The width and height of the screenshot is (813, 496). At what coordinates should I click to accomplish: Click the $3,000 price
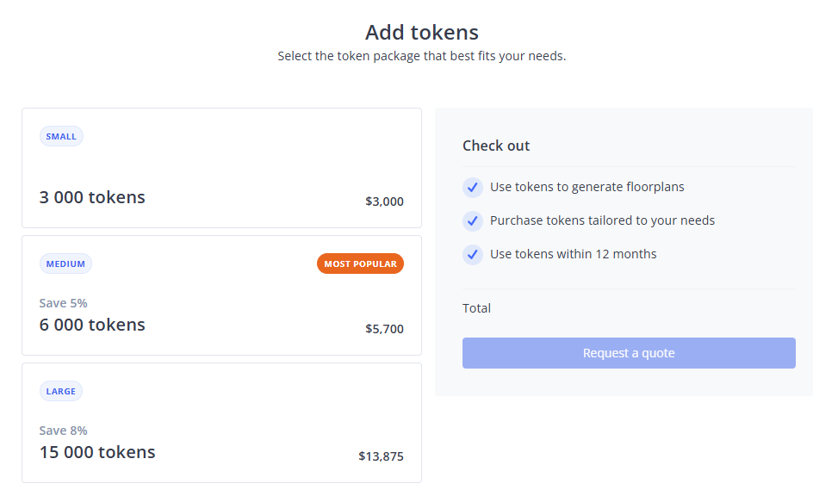coord(384,201)
